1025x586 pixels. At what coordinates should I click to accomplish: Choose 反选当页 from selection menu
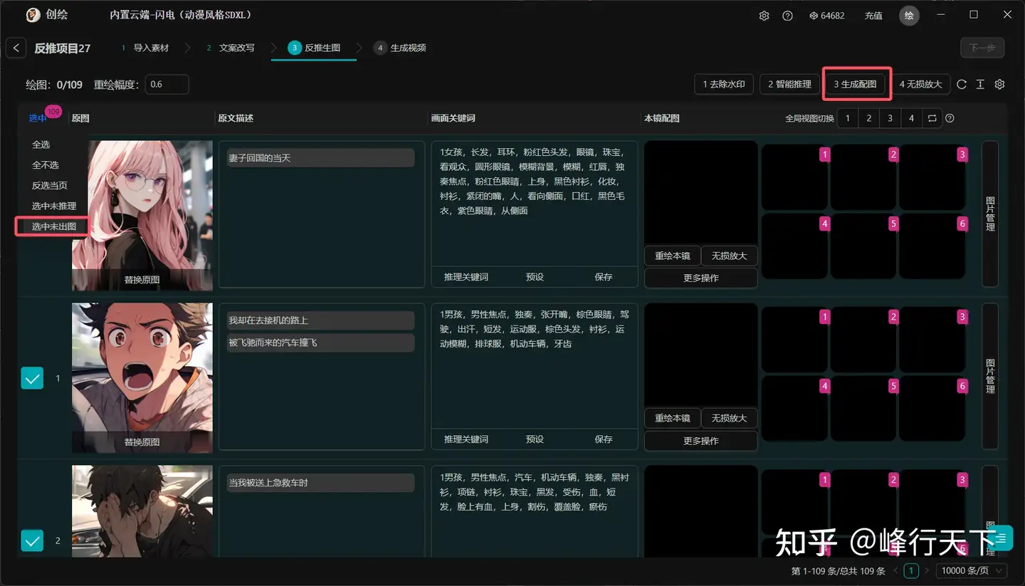(50, 185)
